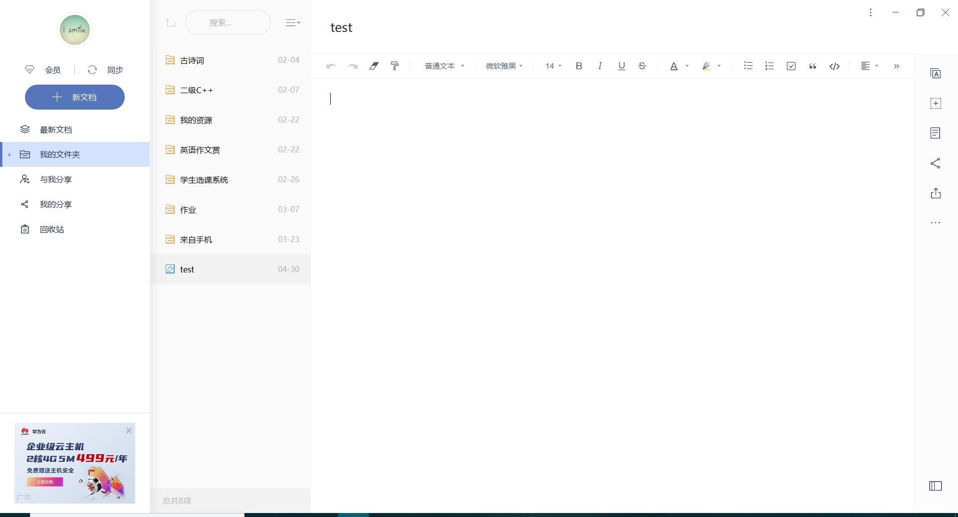Toggle the side panel layout icon
Image resolution: width=958 pixels, height=517 pixels.
pyautogui.click(x=936, y=486)
